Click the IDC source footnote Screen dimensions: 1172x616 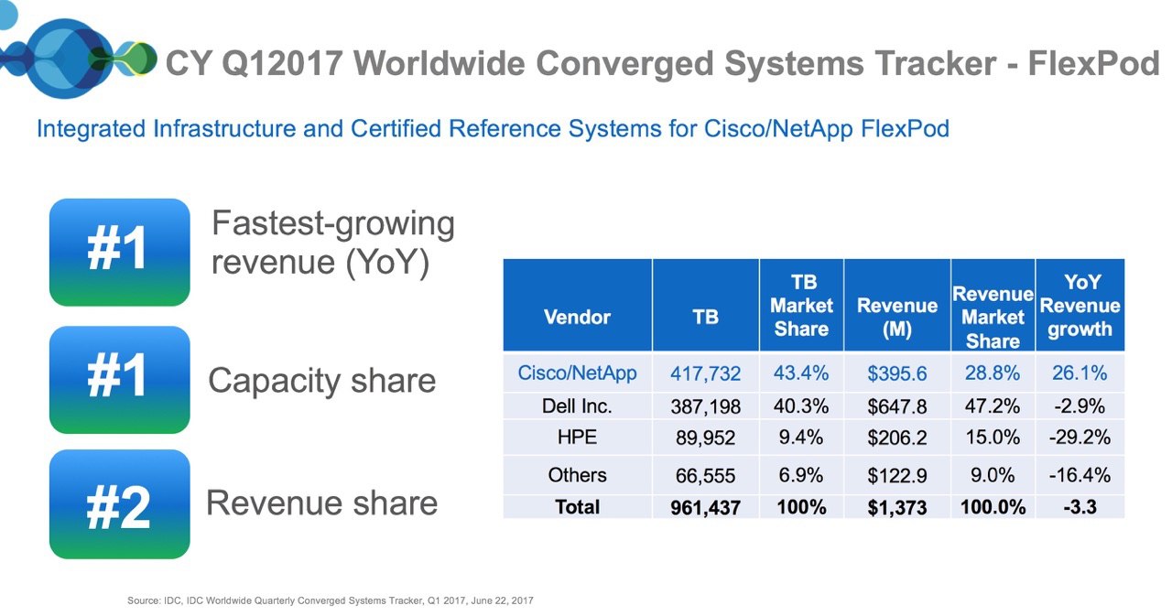coord(330,601)
